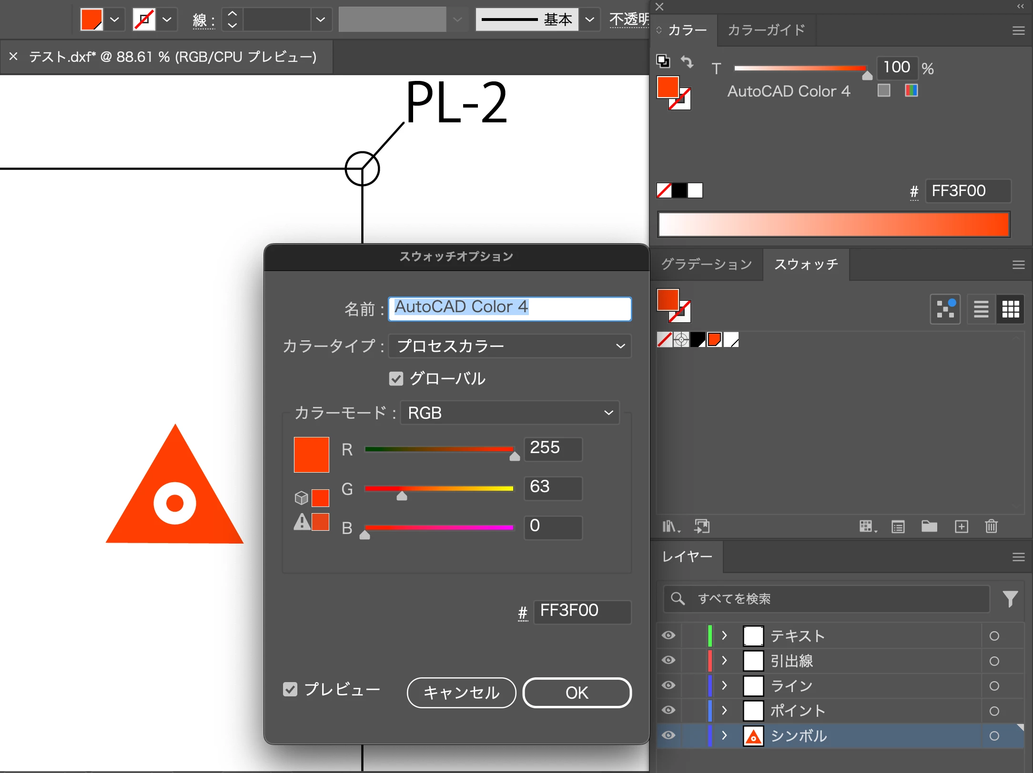This screenshot has height=773, width=1033.
Task: Toggle the プレビュー checkbox
Action: pyautogui.click(x=290, y=689)
